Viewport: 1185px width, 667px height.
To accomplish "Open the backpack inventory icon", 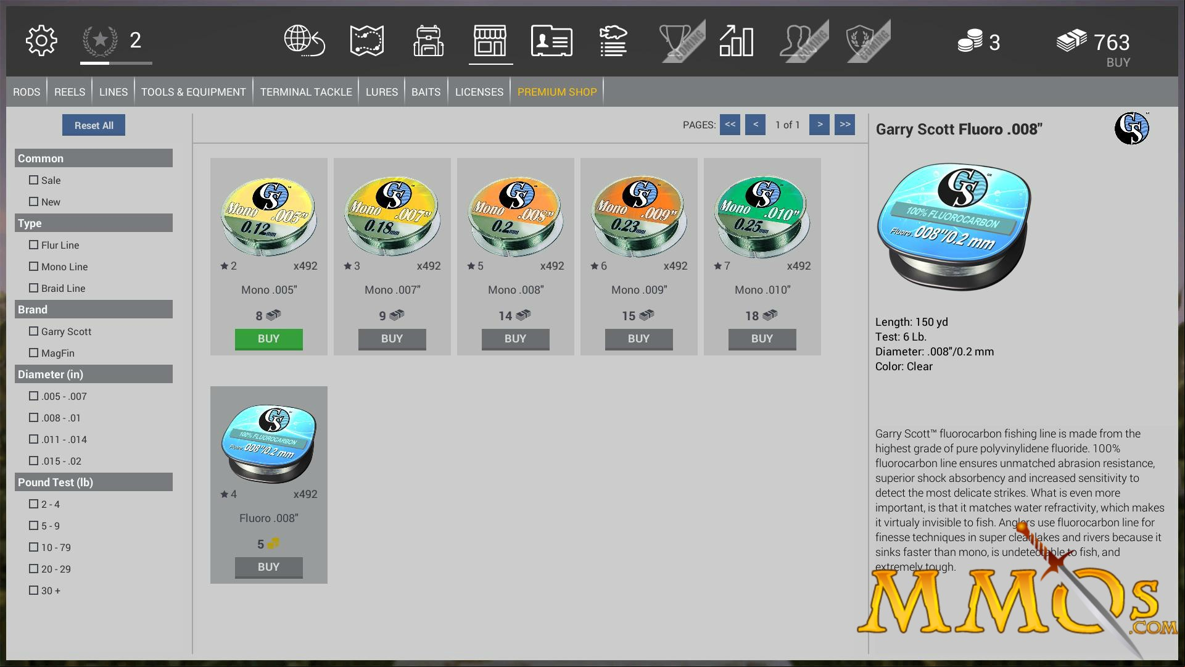I will pos(428,41).
